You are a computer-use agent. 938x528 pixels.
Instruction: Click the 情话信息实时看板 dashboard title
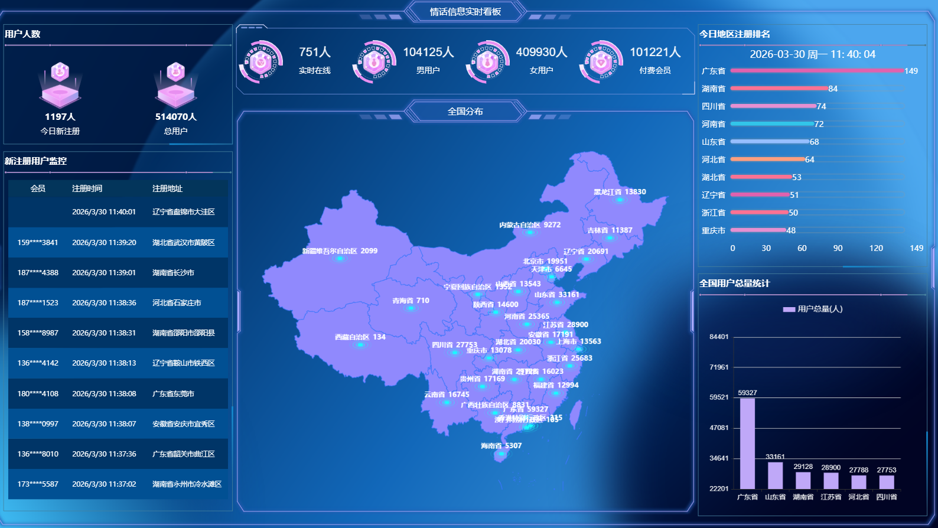[x=465, y=12]
